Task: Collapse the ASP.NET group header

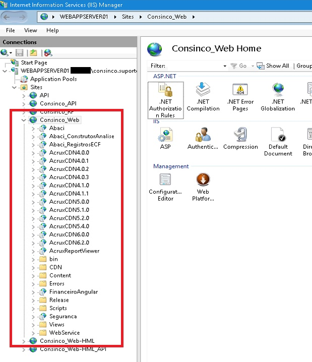Action: click(164, 76)
